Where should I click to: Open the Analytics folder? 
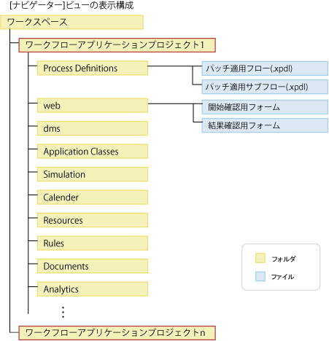pos(93,289)
